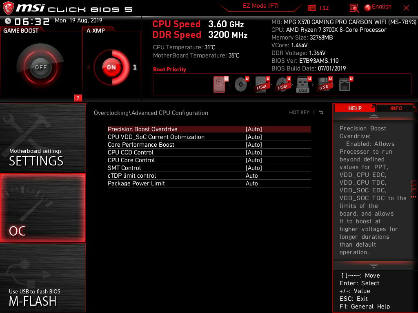The width and height of the screenshot is (418, 313).
Task: Select A-XMP profile 1
Action: tap(135, 67)
